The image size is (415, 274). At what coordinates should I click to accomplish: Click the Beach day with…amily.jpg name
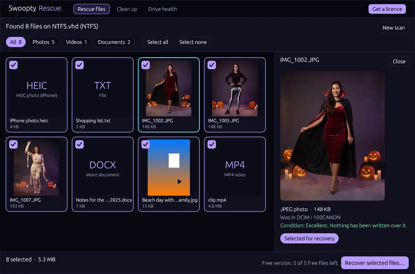(170, 200)
